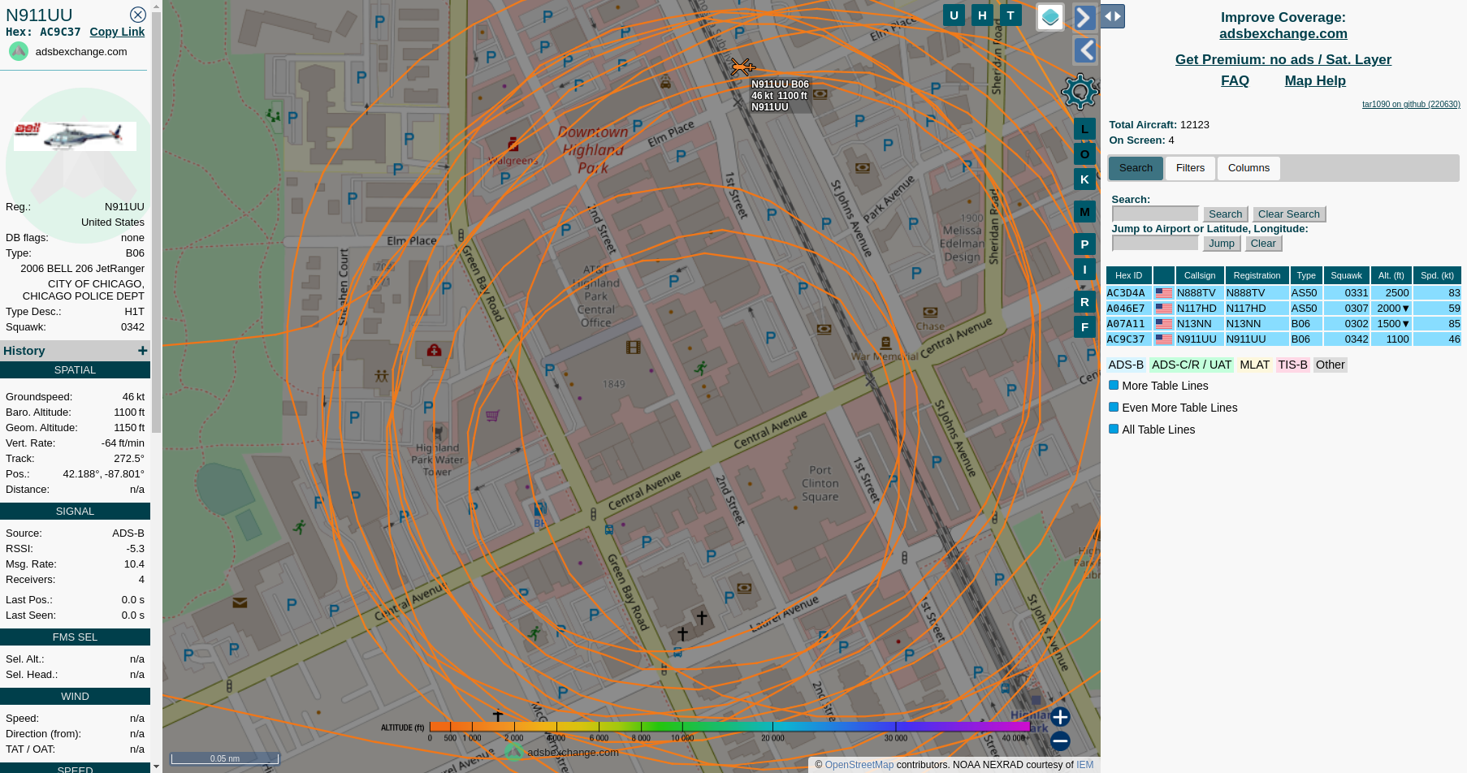Toggle Even More Table Lines checkbox
1467x773 pixels.
(x=1114, y=408)
